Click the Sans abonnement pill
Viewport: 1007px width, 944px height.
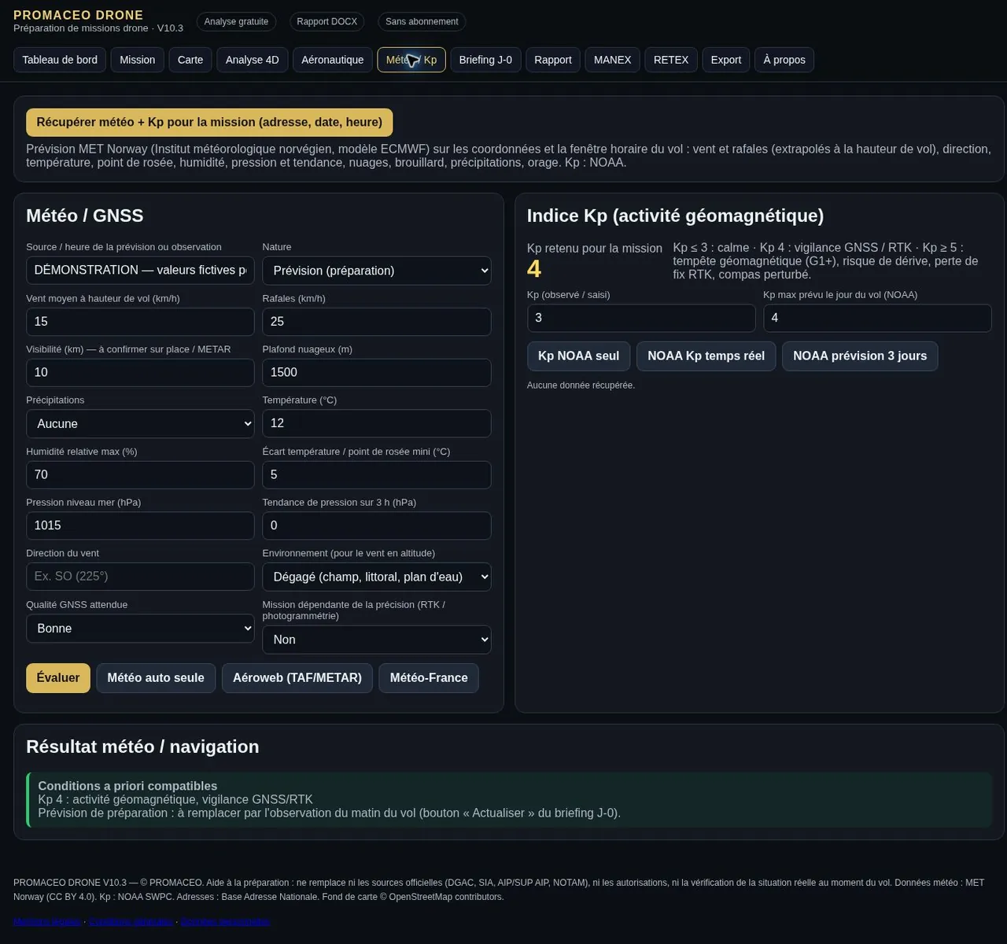pos(422,22)
